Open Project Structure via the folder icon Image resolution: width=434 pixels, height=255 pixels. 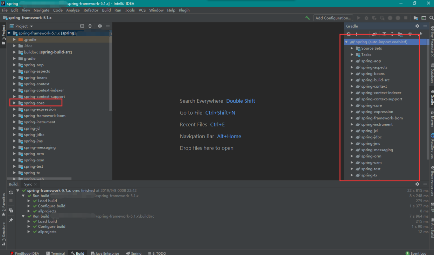pyautogui.click(x=416, y=18)
